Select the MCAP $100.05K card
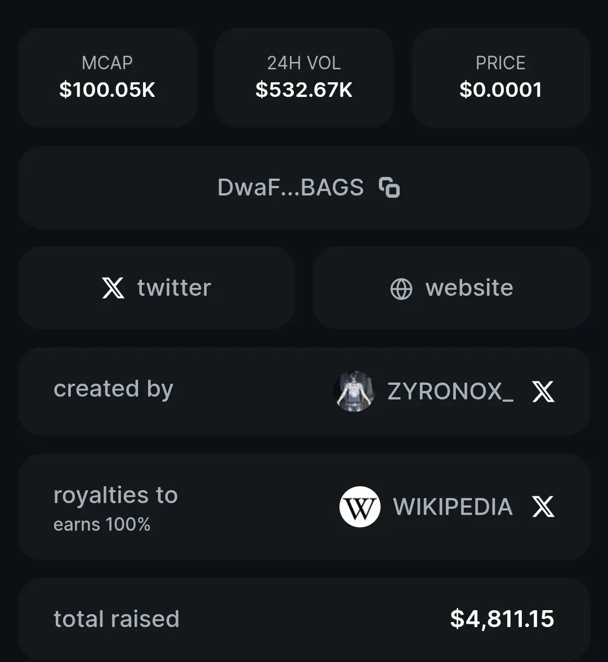608x662 pixels. (x=107, y=78)
